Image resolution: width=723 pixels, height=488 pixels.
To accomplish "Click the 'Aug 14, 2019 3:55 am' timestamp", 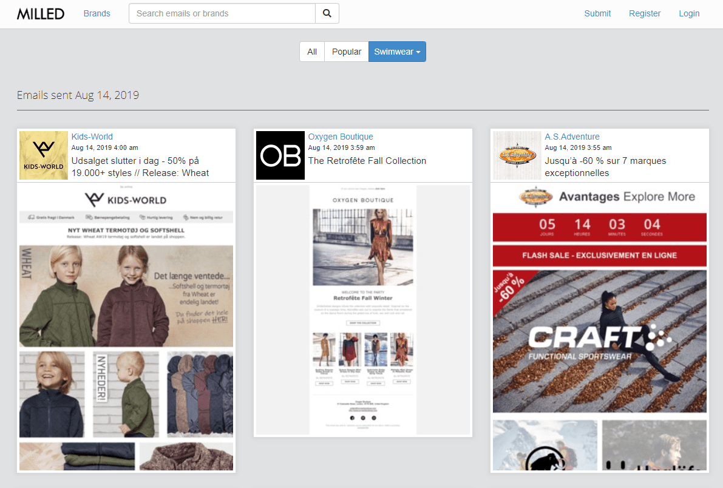I will pyautogui.click(x=578, y=147).
